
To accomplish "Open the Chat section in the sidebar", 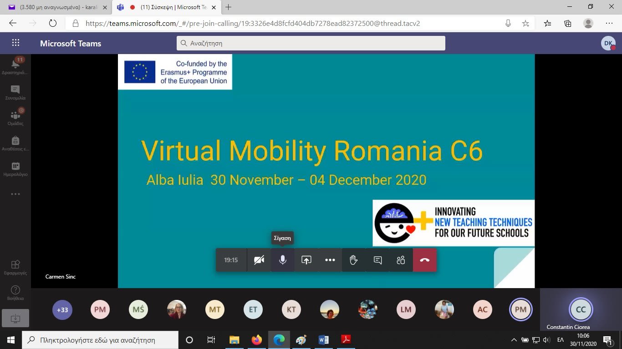I will pos(15,92).
